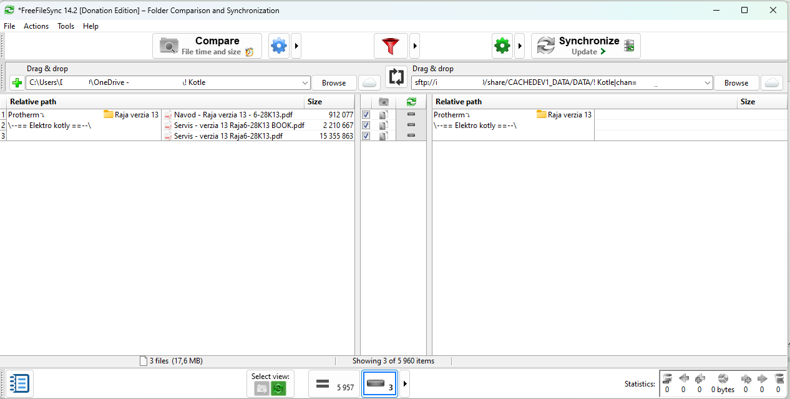This screenshot has height=399, width=790.
Task: Run Synchronize Update button
Action: pyautogui.click(x=586, y=46)
